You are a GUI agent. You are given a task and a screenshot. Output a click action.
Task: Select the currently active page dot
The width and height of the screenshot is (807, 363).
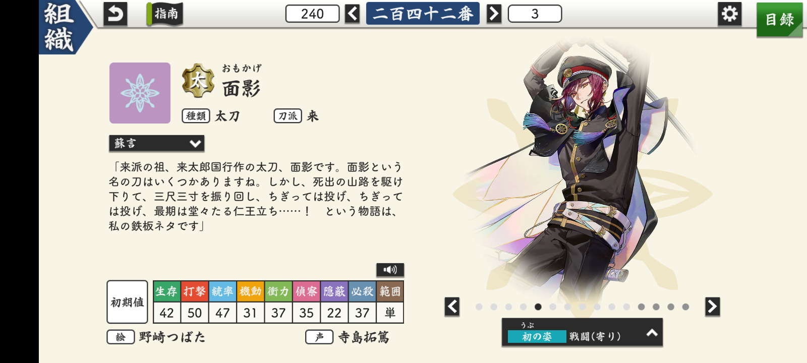pyautogui.click(x=538, y=307)
